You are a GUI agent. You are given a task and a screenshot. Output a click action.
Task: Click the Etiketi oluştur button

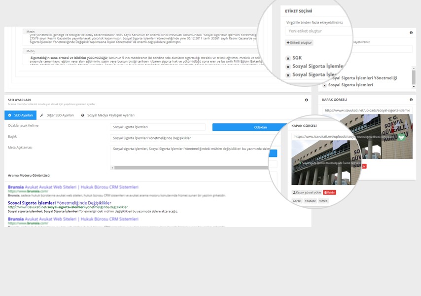coord(299,43)
